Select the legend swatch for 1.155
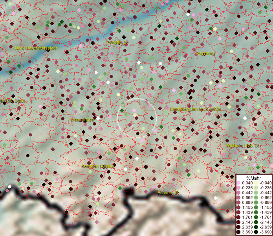 pos(238,207)
